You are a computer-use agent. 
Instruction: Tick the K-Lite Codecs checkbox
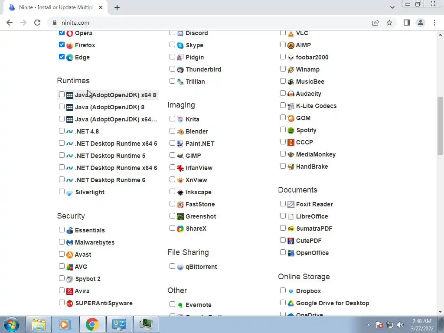[x=283, y=105]
